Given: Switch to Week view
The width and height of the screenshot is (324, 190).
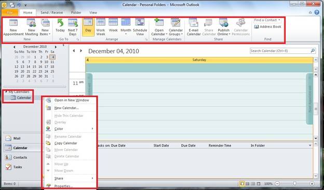Looking at the screenshot, I should pyautogui.click(x=113, y=26).
